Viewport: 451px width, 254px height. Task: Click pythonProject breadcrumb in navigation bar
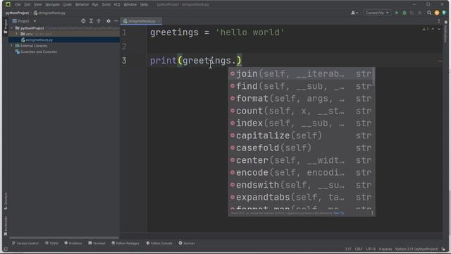[x=17, y=13]
